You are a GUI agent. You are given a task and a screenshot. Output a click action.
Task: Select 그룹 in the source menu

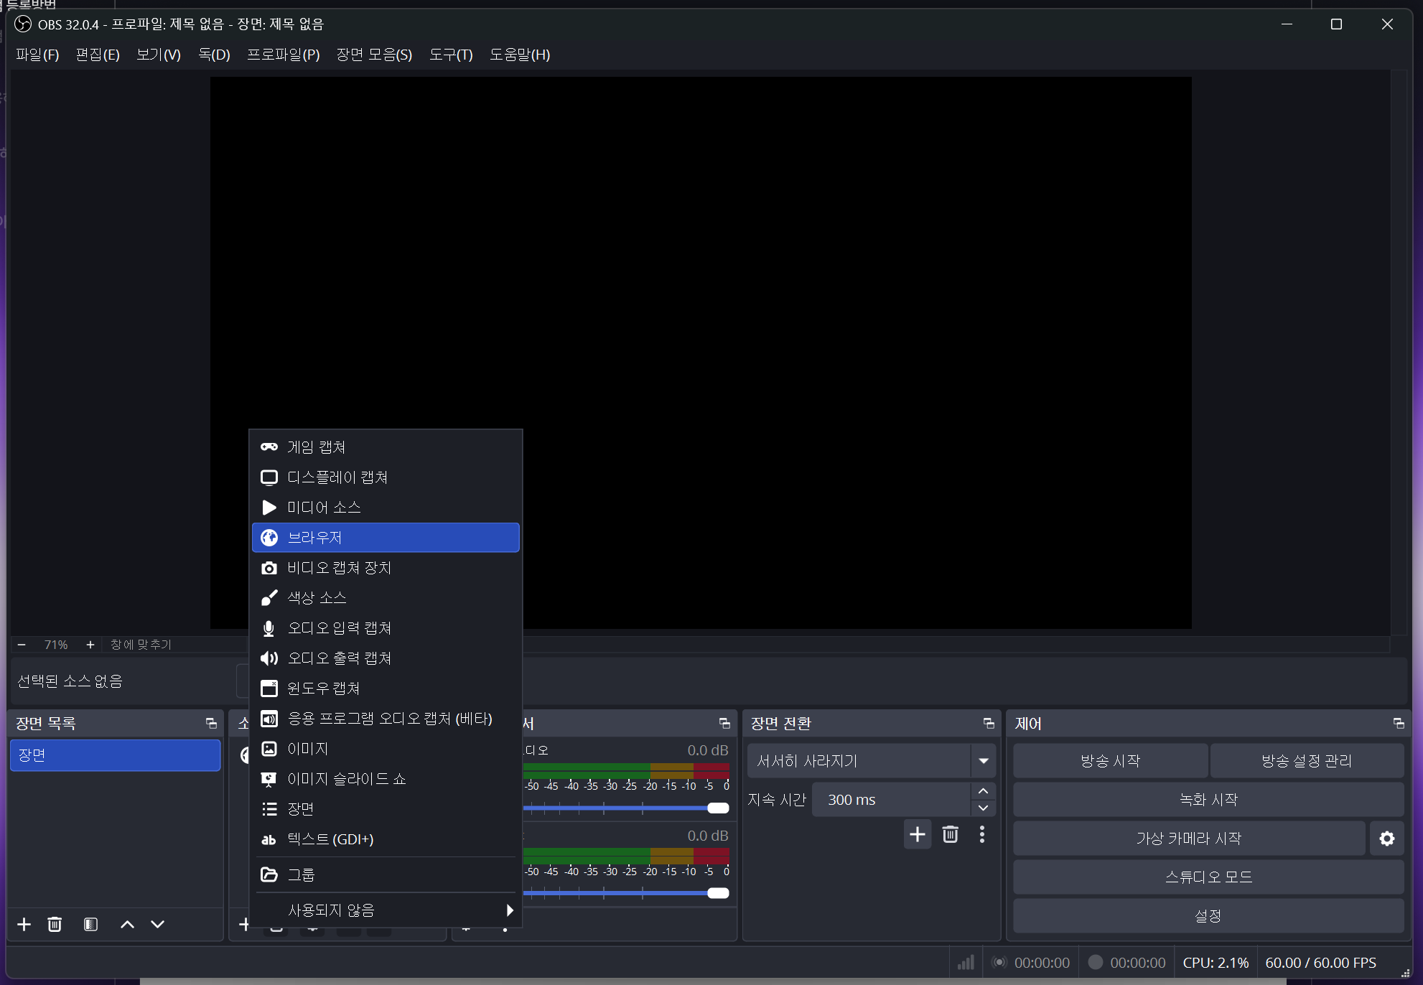(x=386, y=874)
